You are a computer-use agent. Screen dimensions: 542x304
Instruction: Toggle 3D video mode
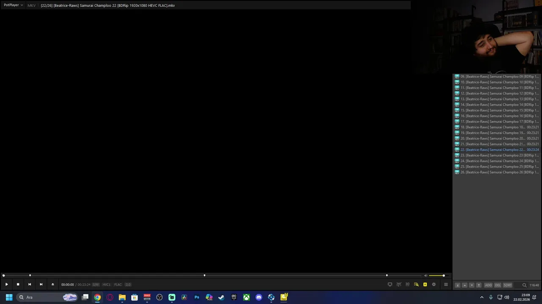tap(407, 285)
